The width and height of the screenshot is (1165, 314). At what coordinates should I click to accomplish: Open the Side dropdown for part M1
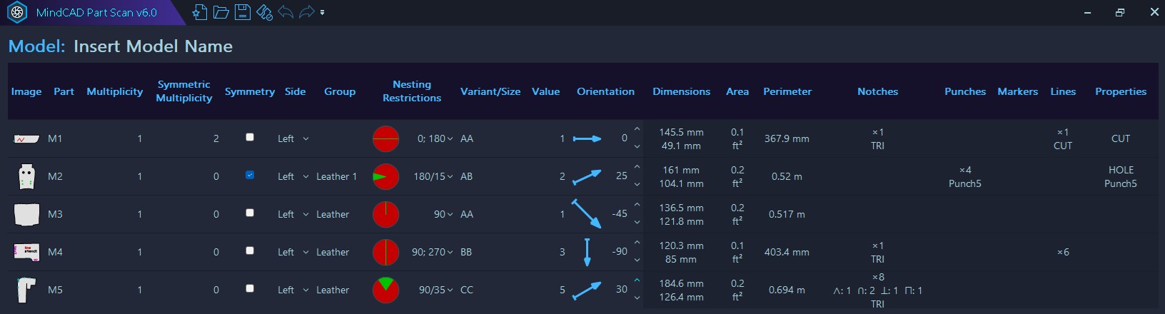(x=306, y=138)
